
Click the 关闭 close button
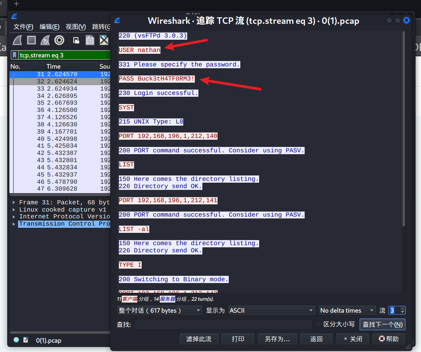(x=353, y=339)
